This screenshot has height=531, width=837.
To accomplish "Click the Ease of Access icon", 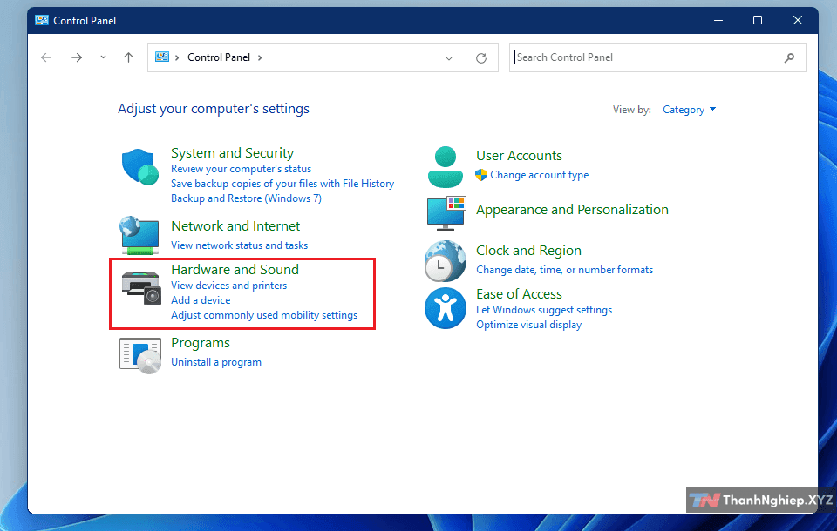I will pos(446,308).
